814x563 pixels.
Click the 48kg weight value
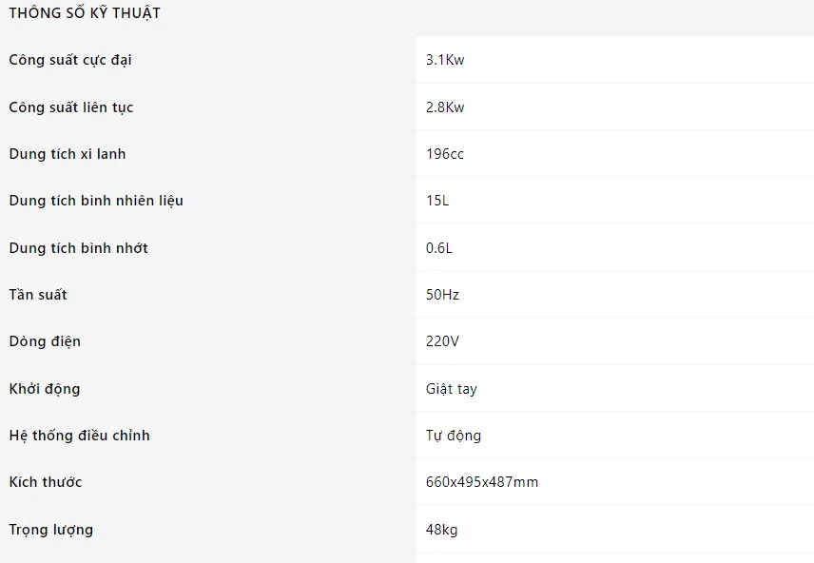click(441, 530)
